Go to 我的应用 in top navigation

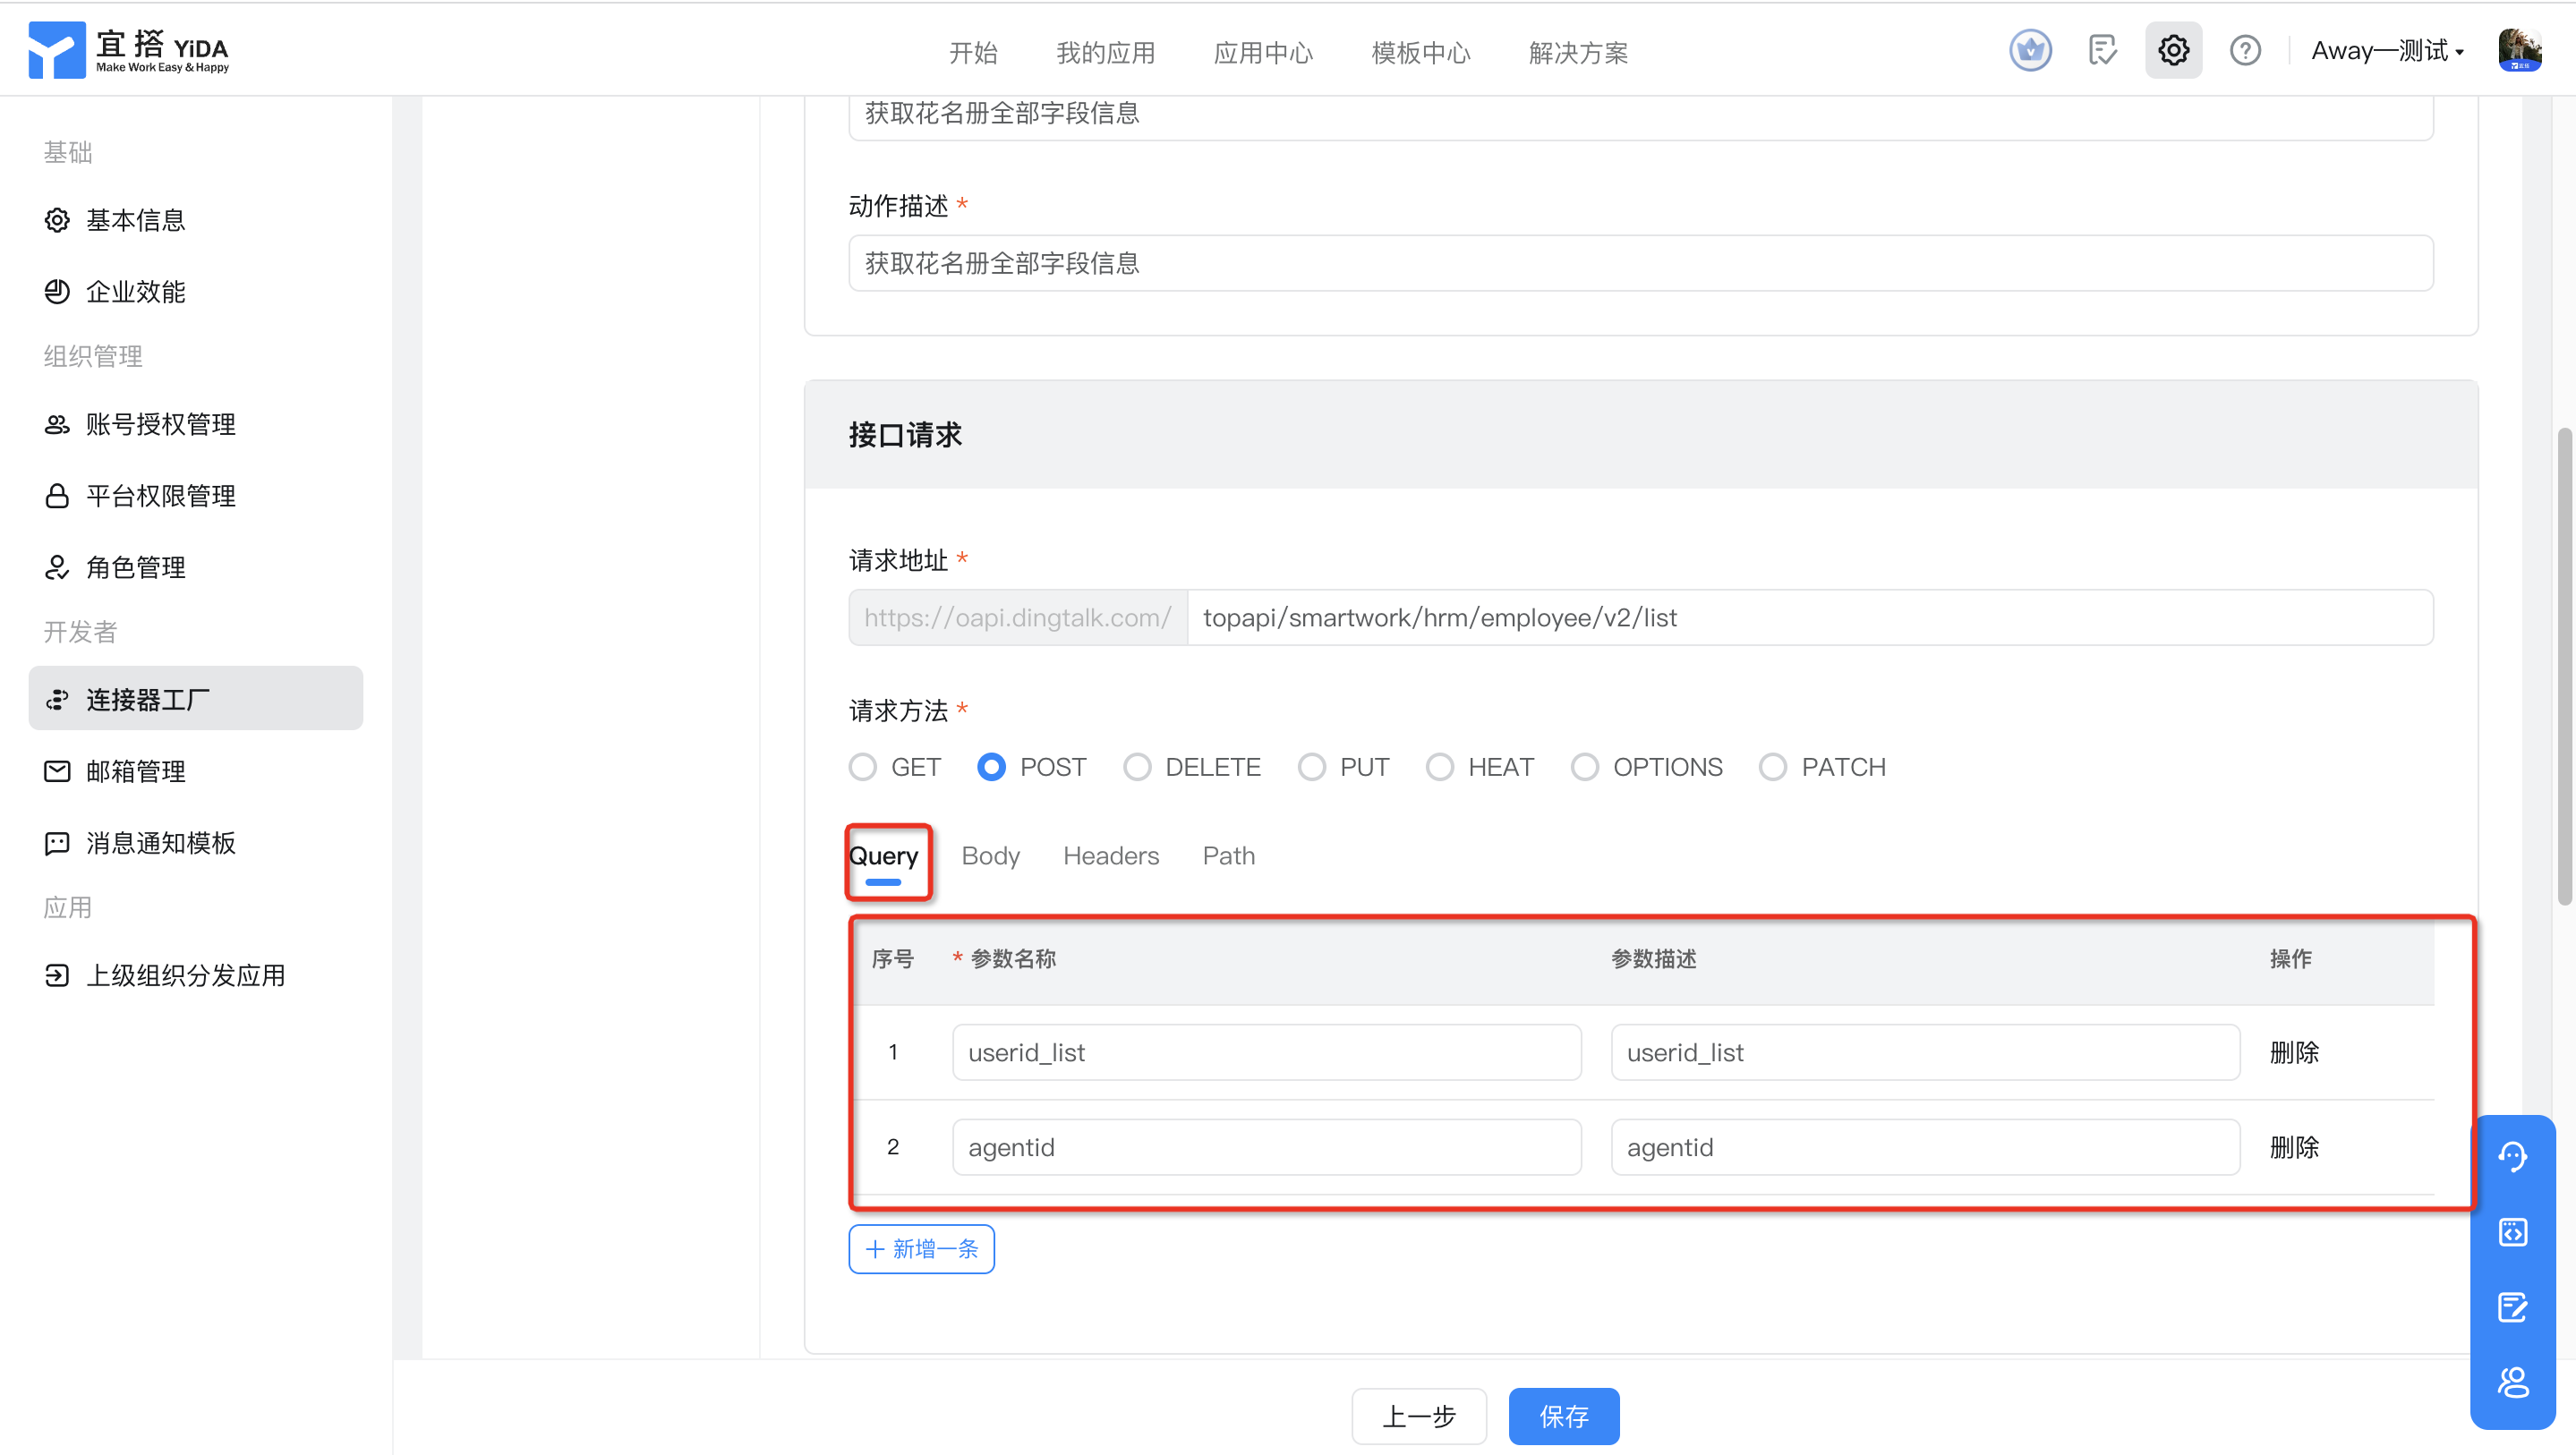tap(1106, 52)
